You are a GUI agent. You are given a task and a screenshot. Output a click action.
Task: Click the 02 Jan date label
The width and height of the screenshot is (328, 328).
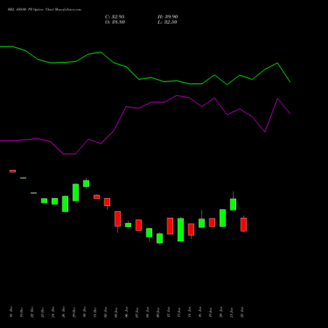106,312
